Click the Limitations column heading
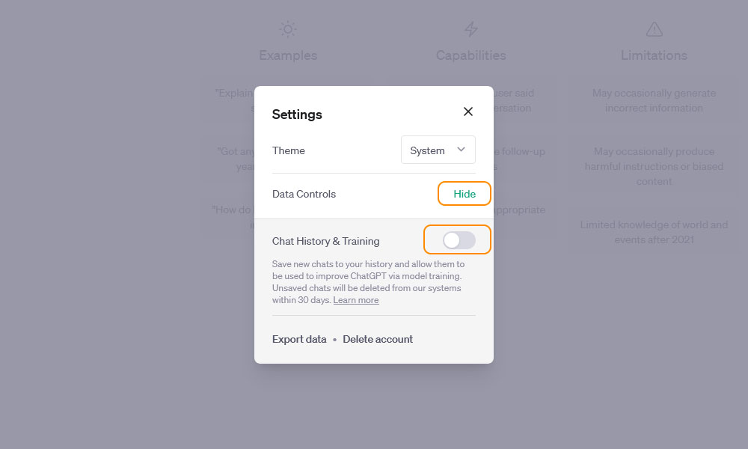The image size is (748, 449). pyautogui.click(x=654, y=55)
